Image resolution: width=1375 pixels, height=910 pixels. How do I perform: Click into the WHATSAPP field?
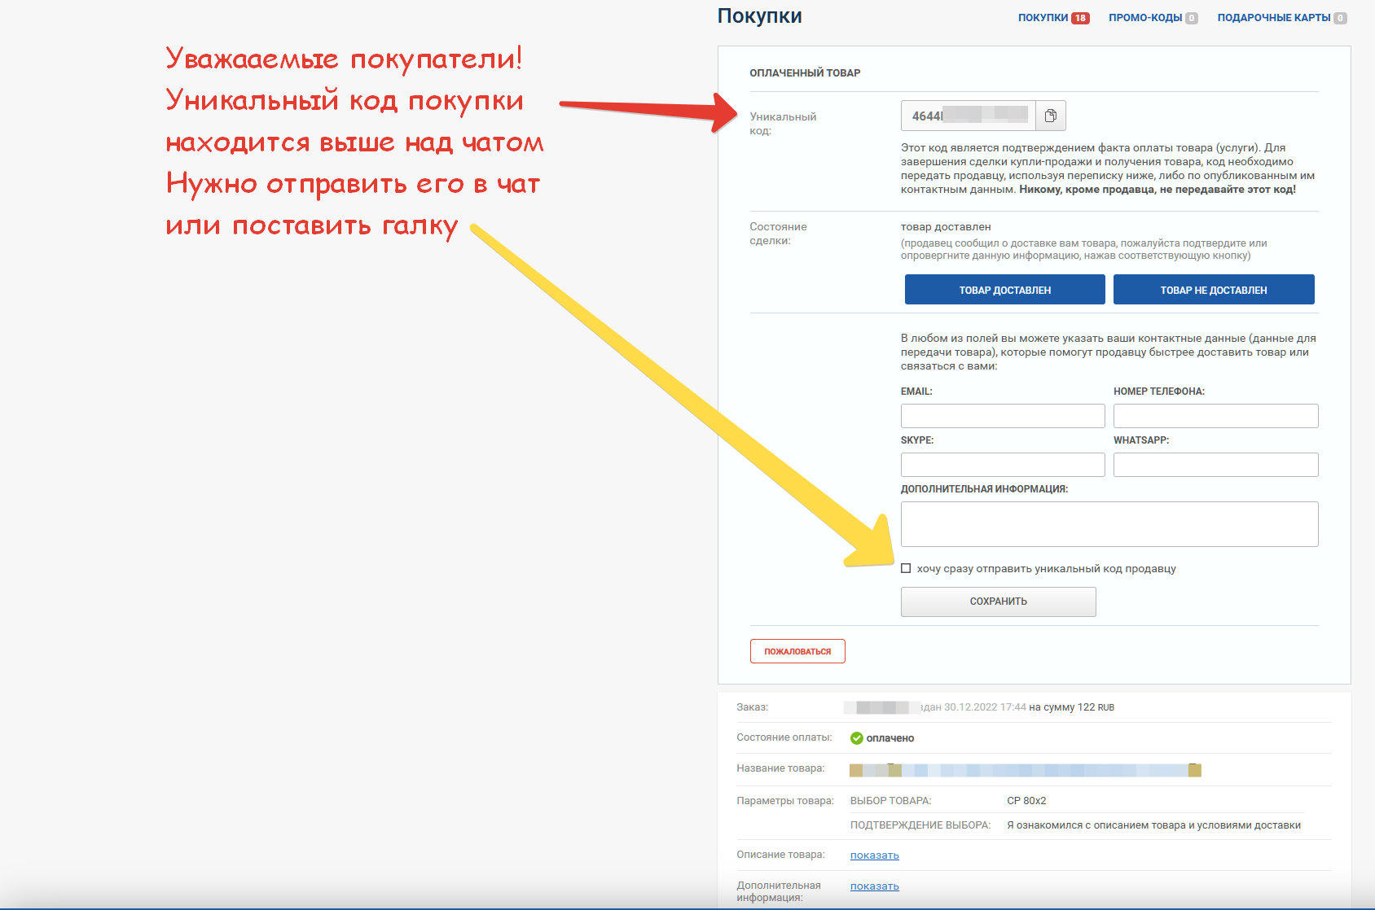pos(1215,465)
